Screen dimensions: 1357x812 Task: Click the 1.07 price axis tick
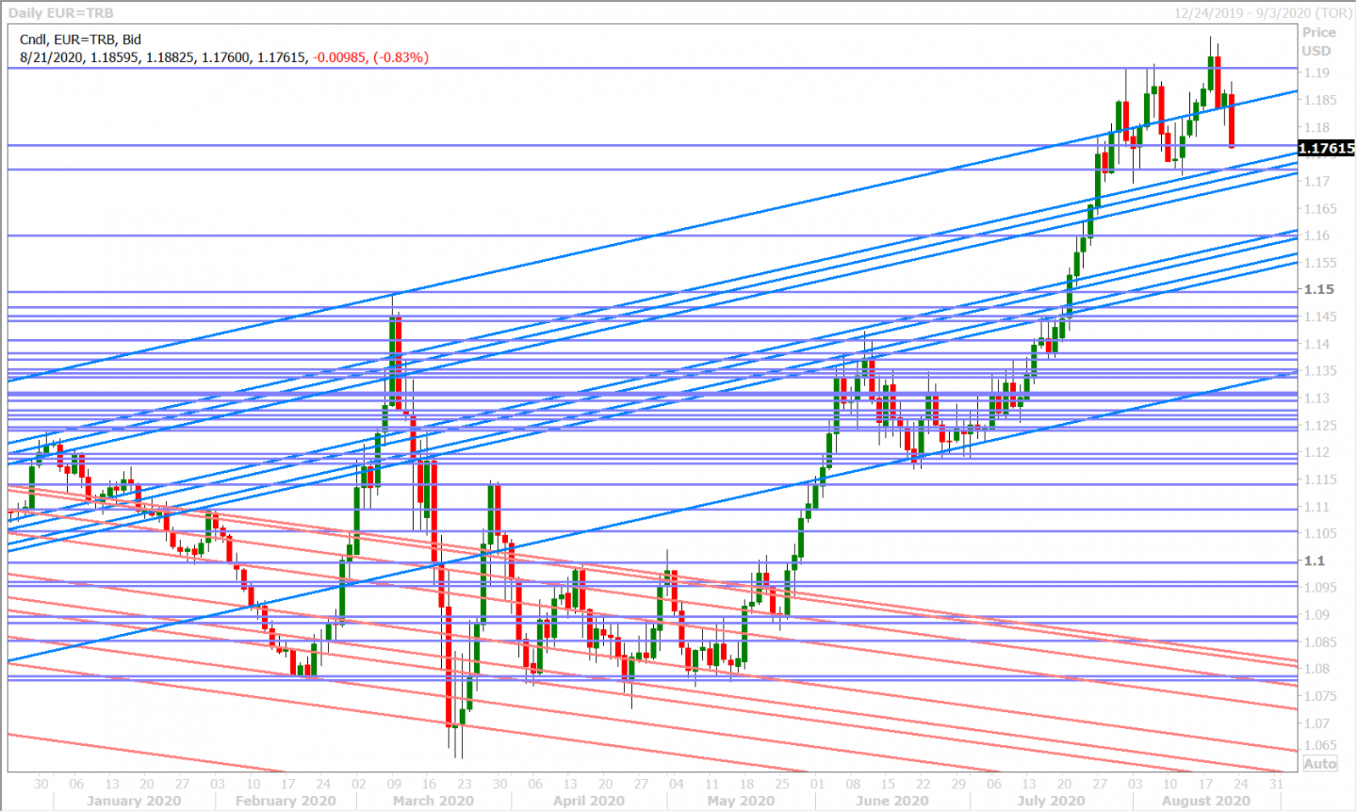click(1315, 723)
